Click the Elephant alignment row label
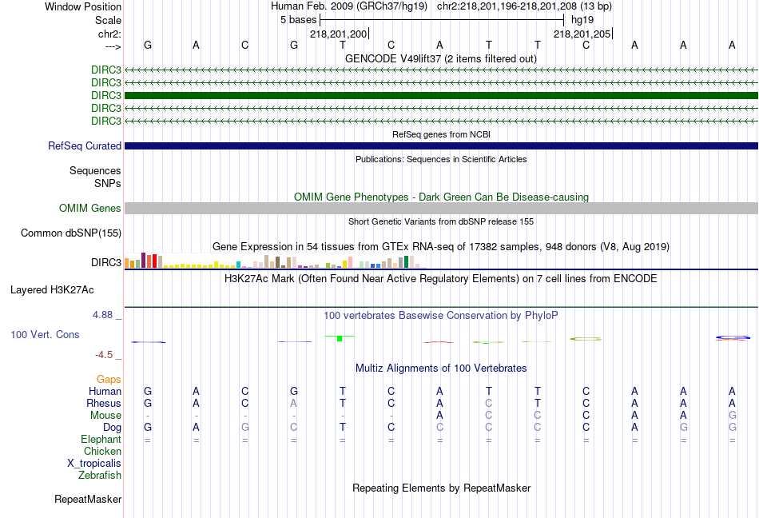The width and height of the screenshot is (759, 518). (x=101, y=439)
